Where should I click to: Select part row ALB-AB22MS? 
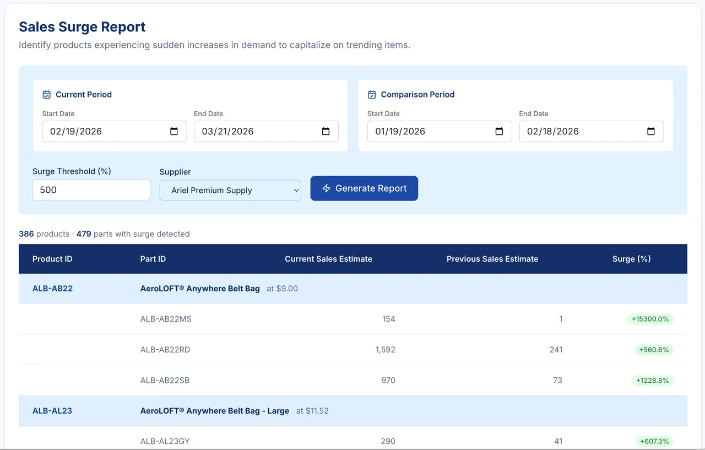click(x=353, y=319)
